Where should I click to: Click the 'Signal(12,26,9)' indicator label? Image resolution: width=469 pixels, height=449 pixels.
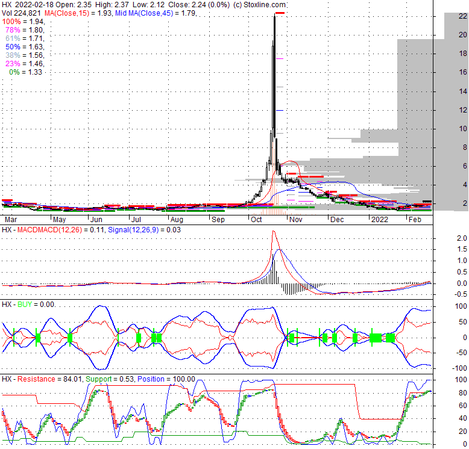[133, 230]
